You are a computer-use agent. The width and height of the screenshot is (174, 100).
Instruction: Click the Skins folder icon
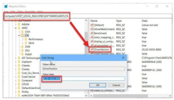tap(26, 43)
